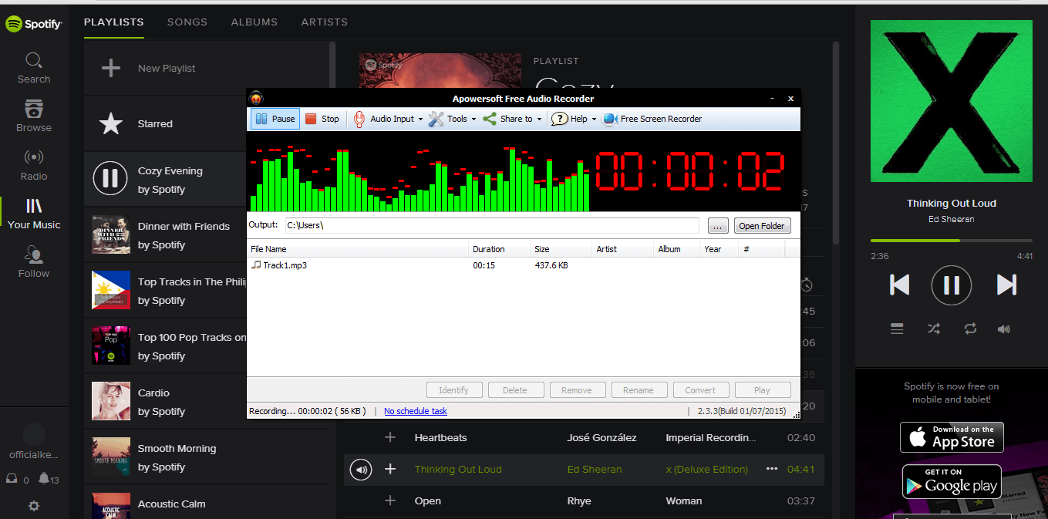
Task: Switch to the SONGS tab
Action: pyautogui.click(x=187, y=22)
